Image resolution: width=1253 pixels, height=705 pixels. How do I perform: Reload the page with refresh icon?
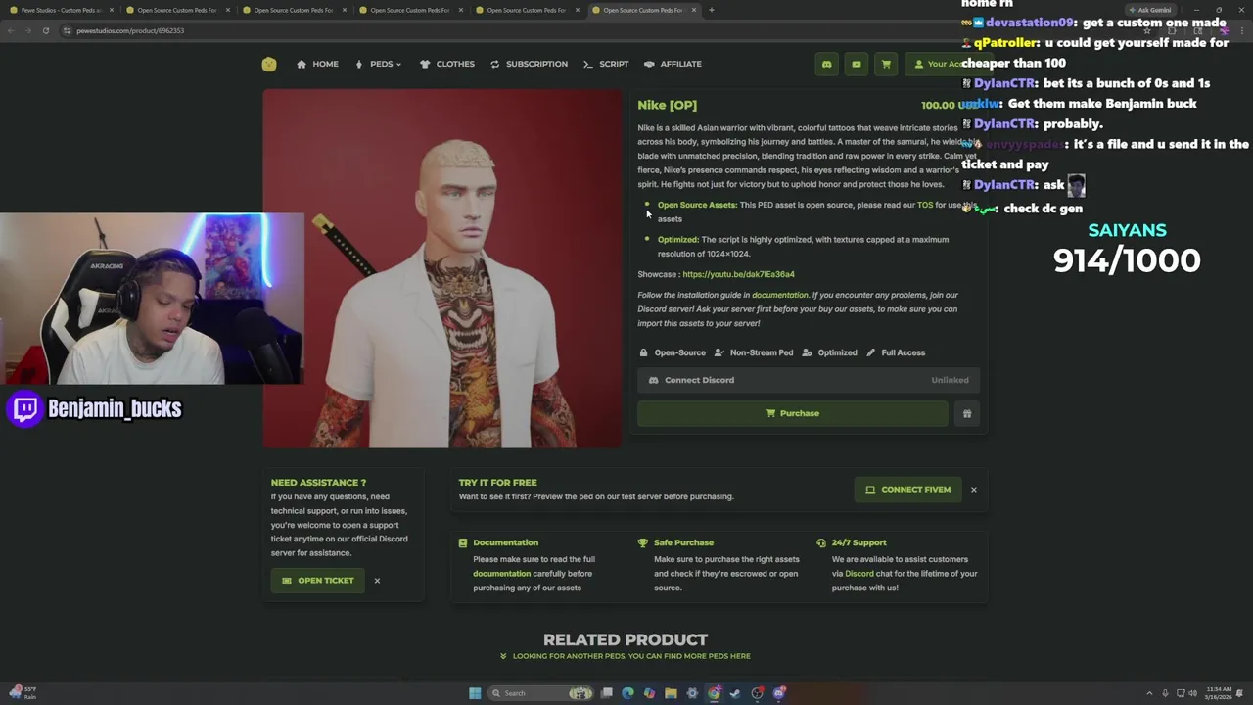pyautogui.click(x=45, y=30)
